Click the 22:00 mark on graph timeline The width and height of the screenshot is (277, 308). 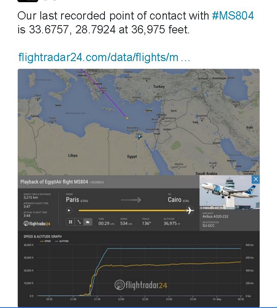121,299
